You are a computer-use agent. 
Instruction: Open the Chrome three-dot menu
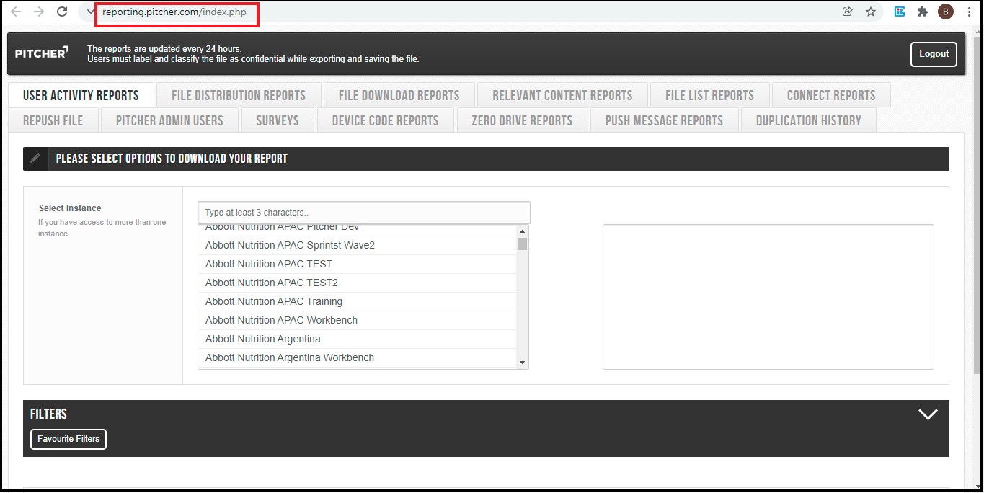[x=970, y=12]
